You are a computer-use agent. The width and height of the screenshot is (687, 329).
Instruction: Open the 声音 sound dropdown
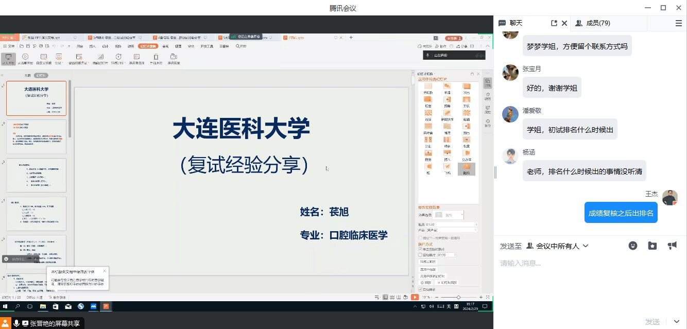click(452, 230)
